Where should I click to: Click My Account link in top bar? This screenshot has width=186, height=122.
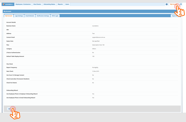174,4
